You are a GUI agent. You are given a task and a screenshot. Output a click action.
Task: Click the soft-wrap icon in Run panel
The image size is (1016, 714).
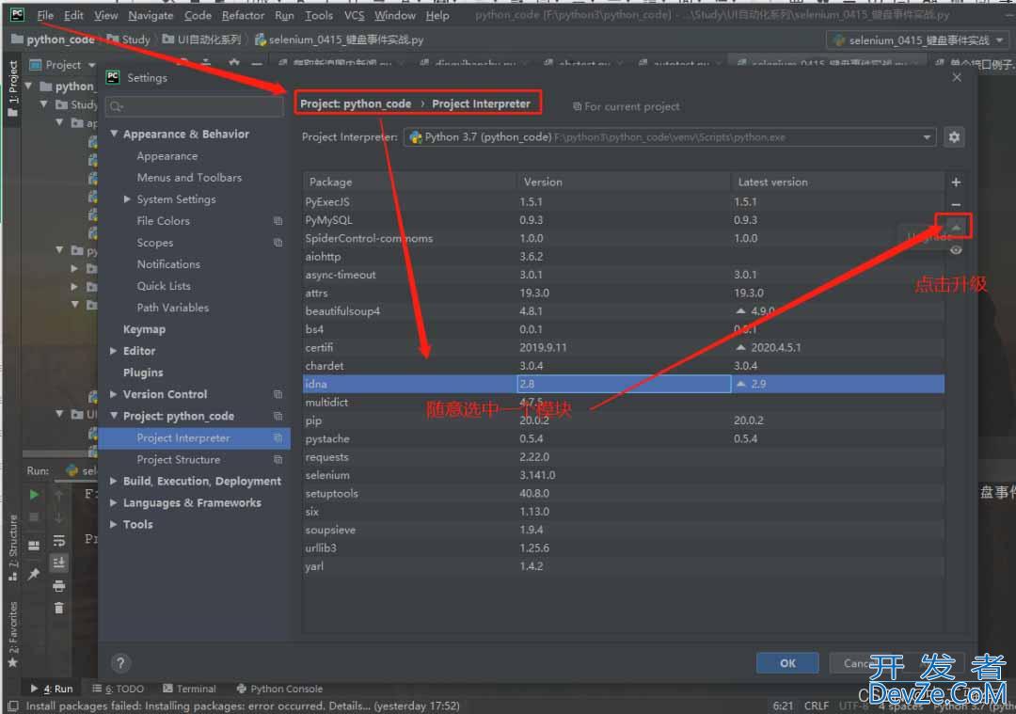click(59, 540)
